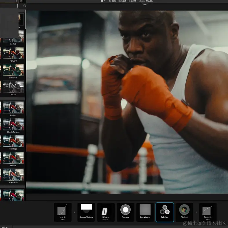Open the Input Is sRGB tool

point(63,212)
